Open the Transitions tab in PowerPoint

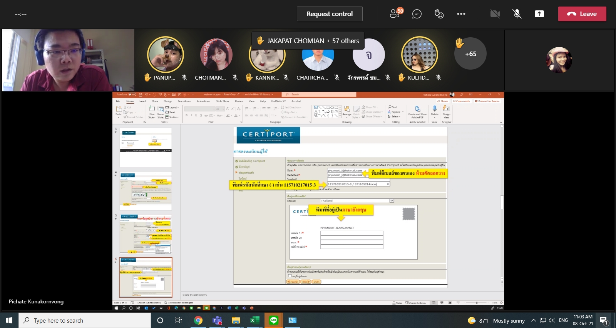184,102
